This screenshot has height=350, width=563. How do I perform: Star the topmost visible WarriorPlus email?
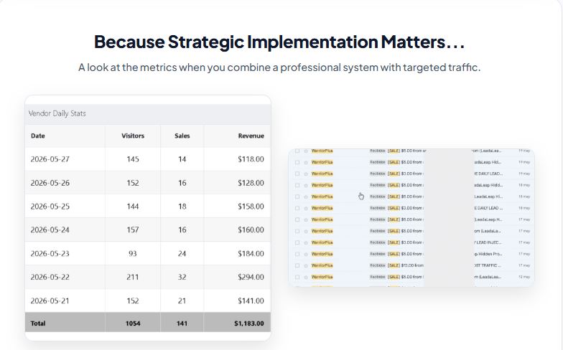[x=306, y=151]
